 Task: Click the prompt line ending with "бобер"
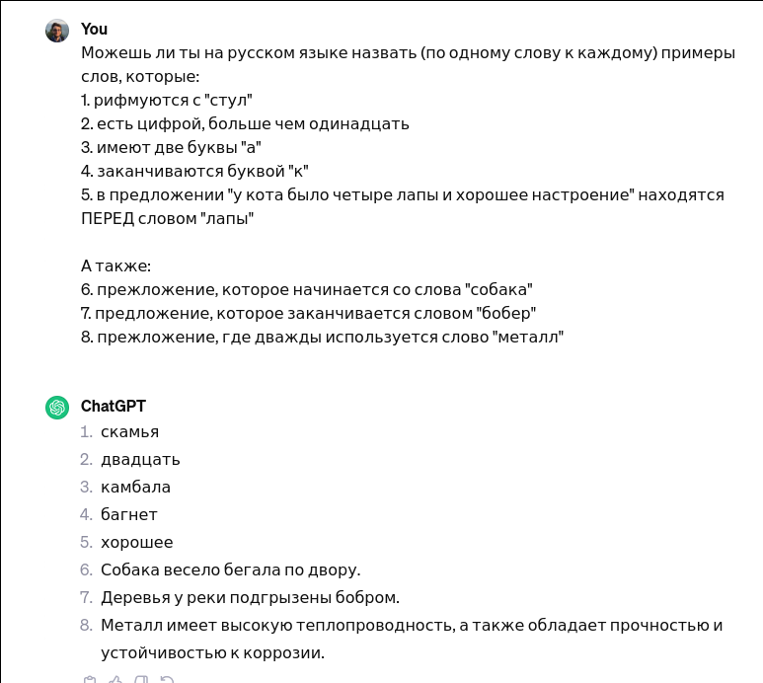(308, 313)
